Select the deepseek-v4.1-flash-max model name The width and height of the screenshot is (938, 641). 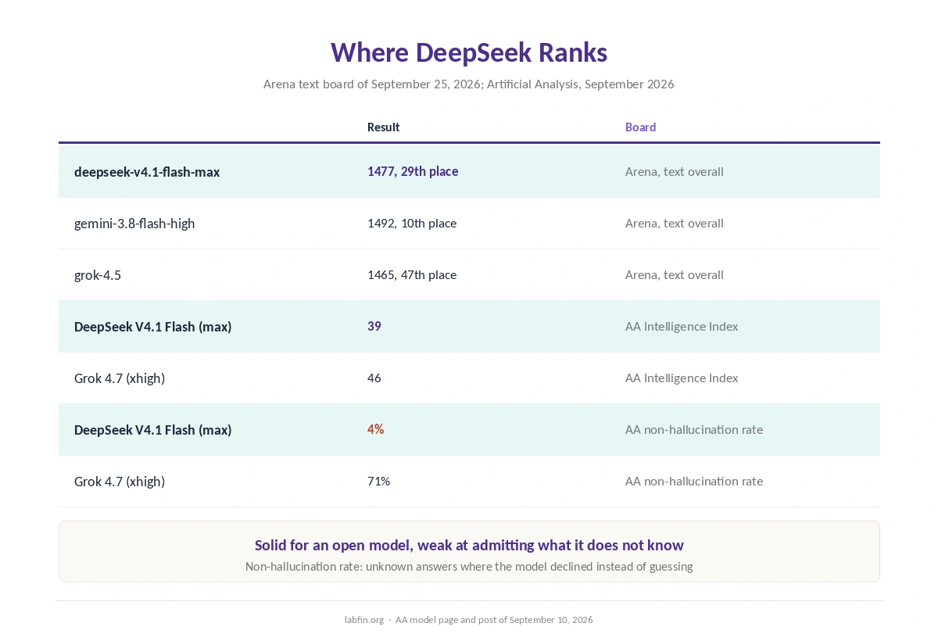pos(147,172)
